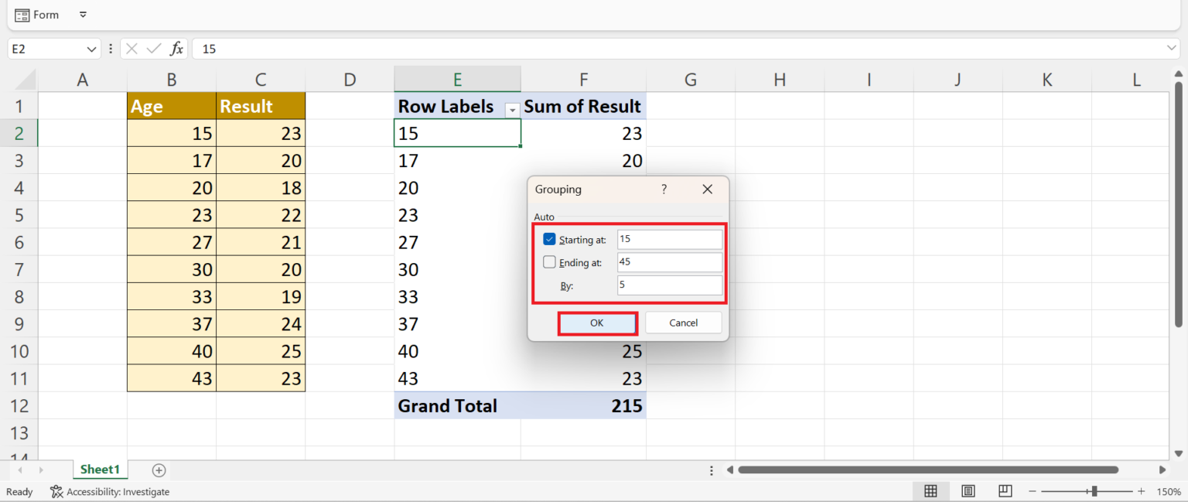Click the Zoom In plus control
Screen dimensions: 1188x502
point(1141,491)
